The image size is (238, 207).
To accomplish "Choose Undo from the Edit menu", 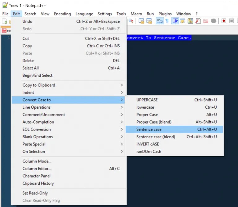I will pos(69,21).
